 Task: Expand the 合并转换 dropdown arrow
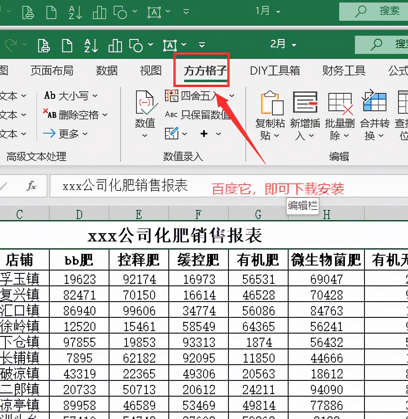(x=381, y=136)
